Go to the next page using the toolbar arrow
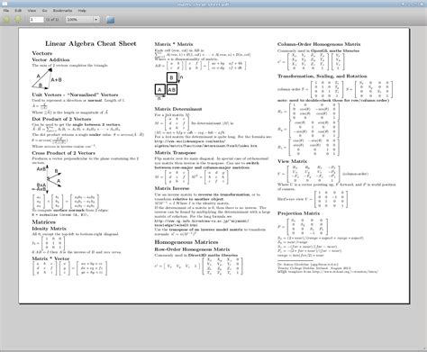Image resolution: width=427 pixels, height=352 pixels. (x=18, y=20)
